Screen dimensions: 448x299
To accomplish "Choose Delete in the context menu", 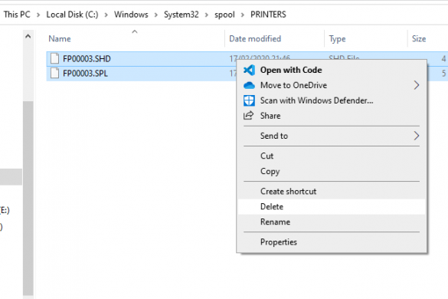I will 332,206.
